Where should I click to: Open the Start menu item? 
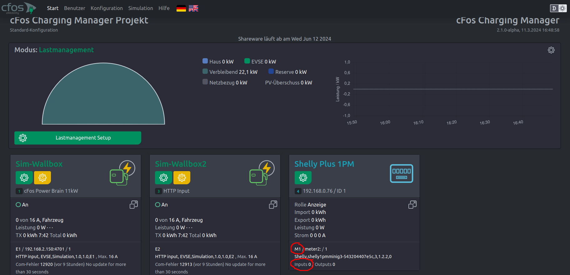click(53, 8)
